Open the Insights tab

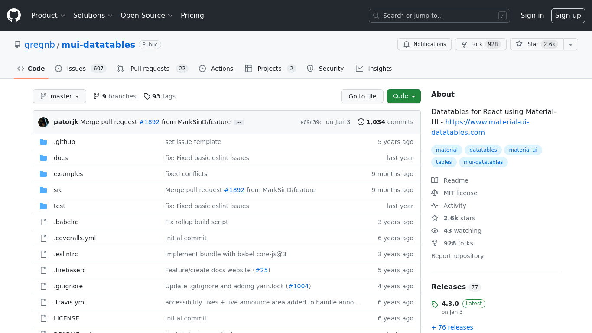(374, 69)
